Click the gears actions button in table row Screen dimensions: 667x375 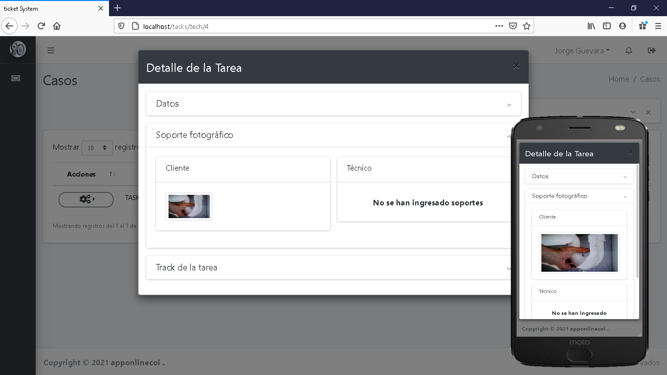(x=86, y=199)
